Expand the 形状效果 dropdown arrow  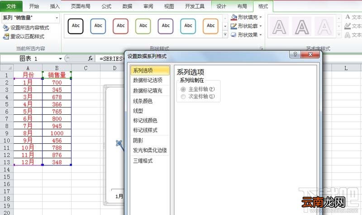pos(261,35)
